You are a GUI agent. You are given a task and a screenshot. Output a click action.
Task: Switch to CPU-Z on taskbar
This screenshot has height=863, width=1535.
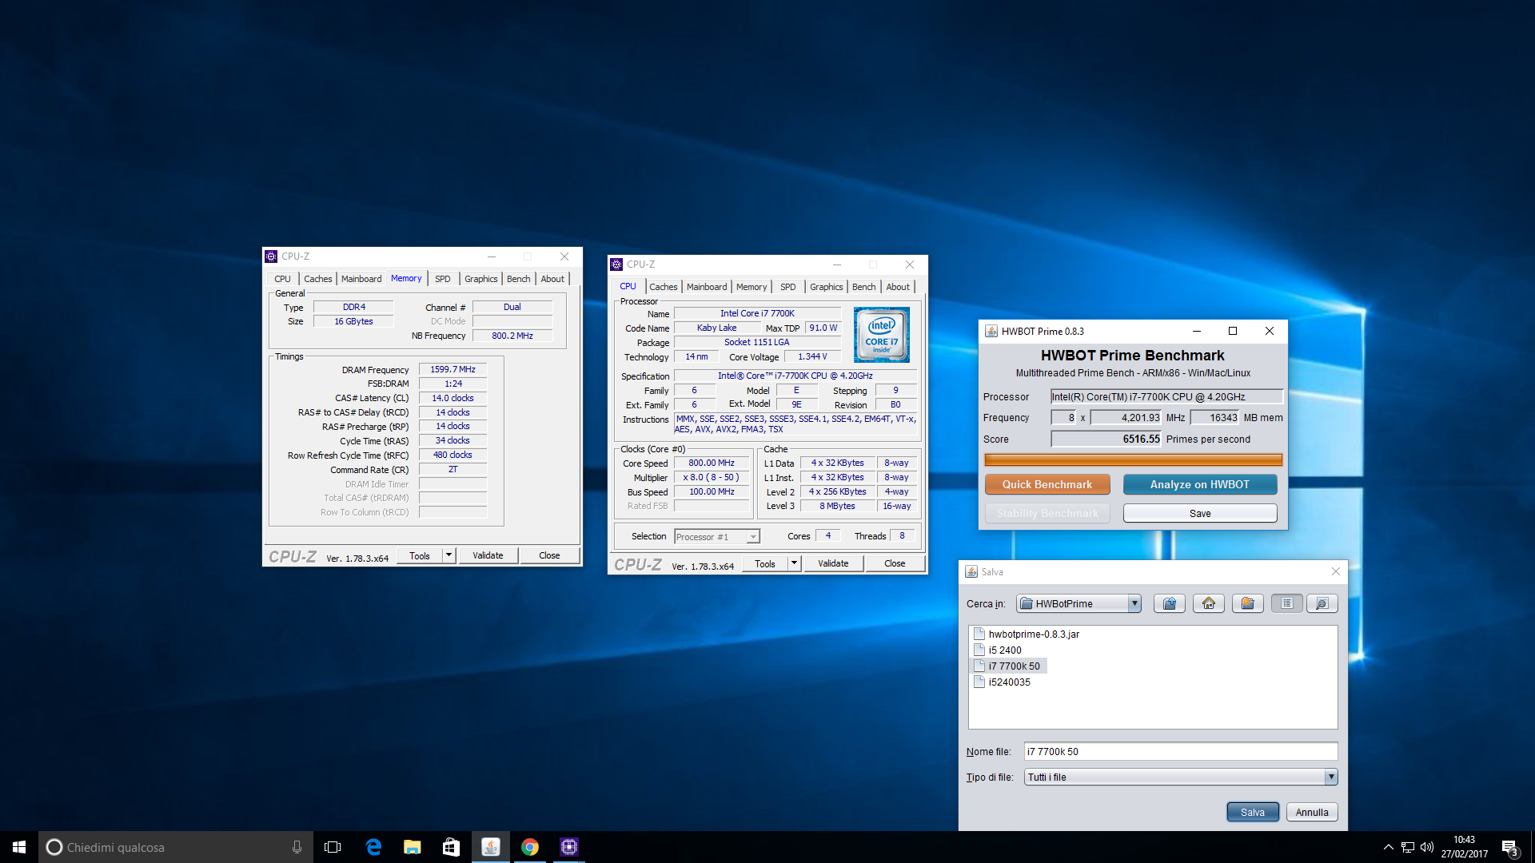click(x=568, y=847)
